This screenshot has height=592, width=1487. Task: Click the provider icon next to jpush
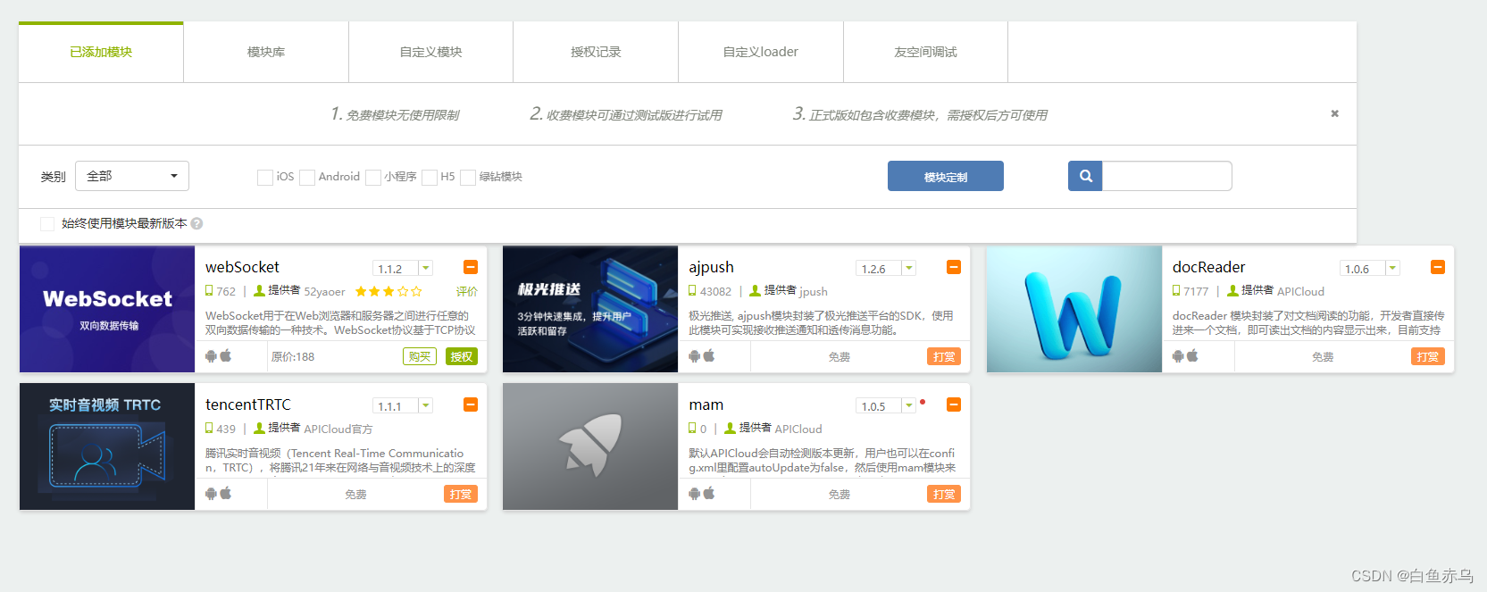pos(755,291)
